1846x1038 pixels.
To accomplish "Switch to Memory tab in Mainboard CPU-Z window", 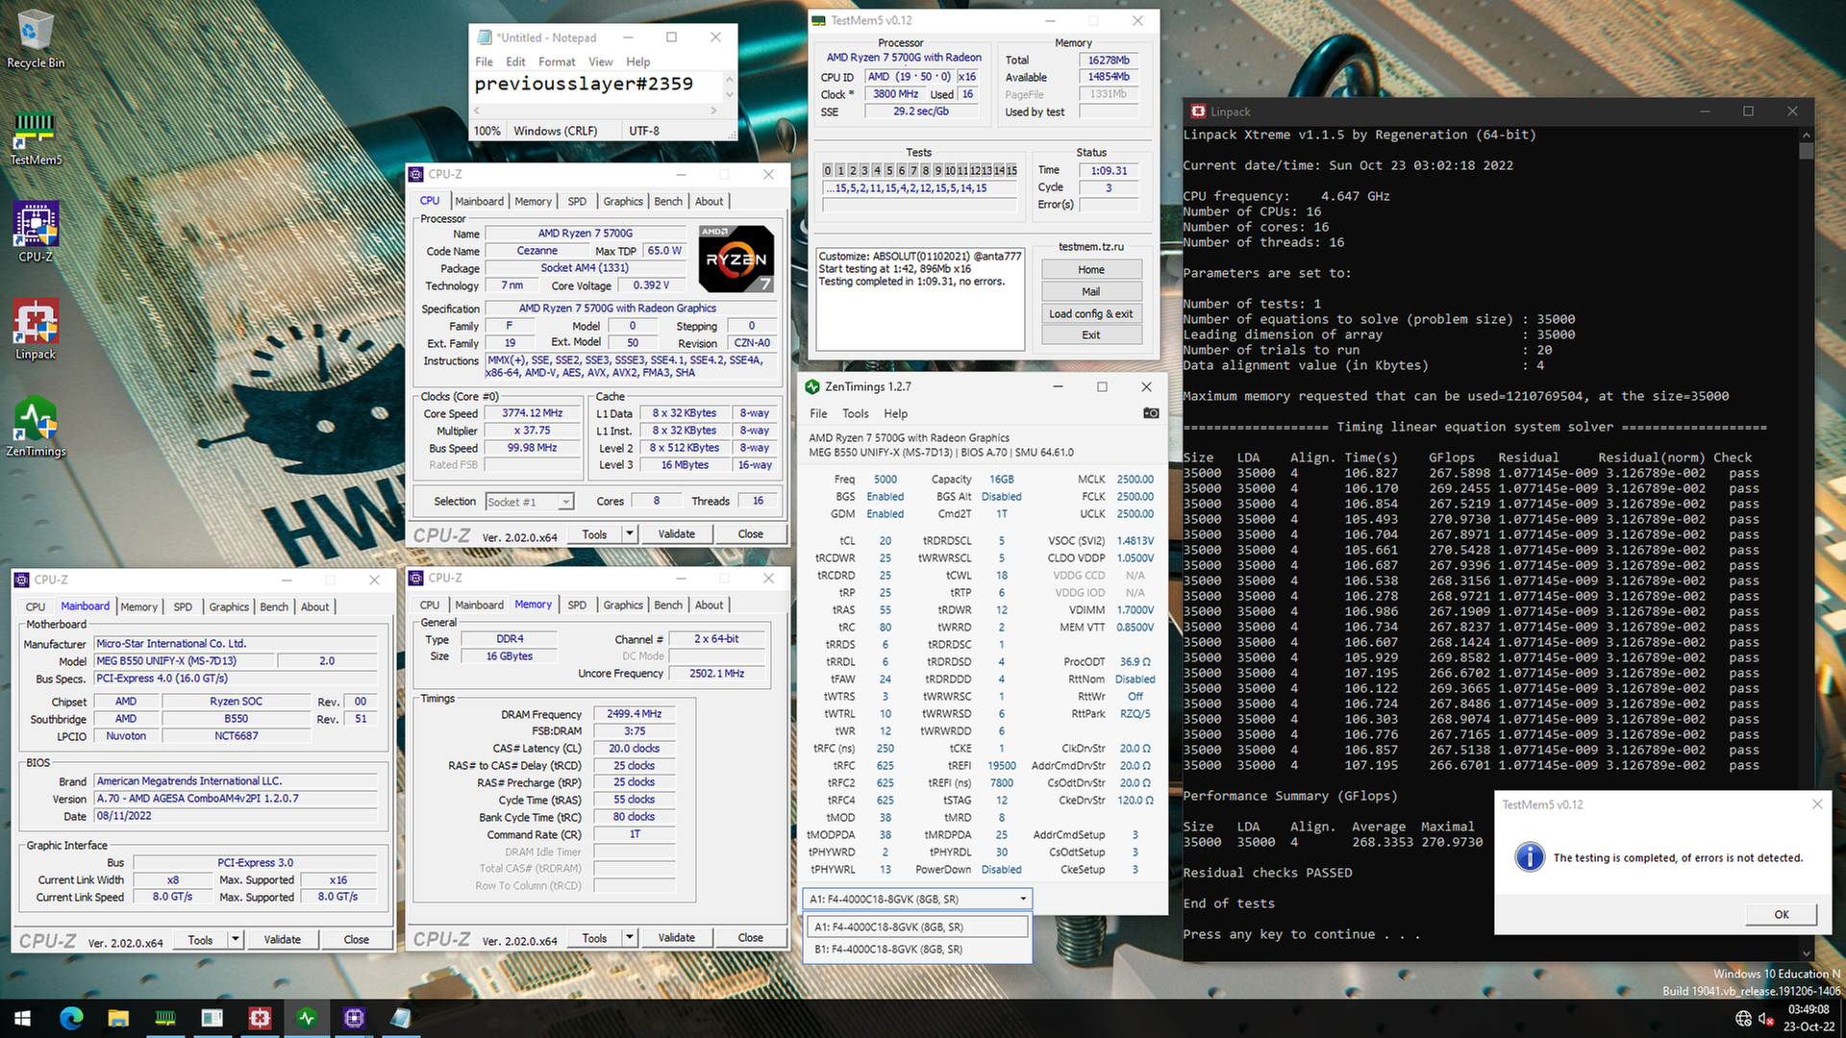I will 138,606.
